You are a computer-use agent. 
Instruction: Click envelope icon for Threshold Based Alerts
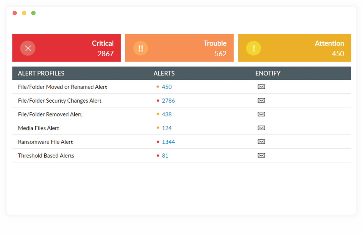(261, 155)
